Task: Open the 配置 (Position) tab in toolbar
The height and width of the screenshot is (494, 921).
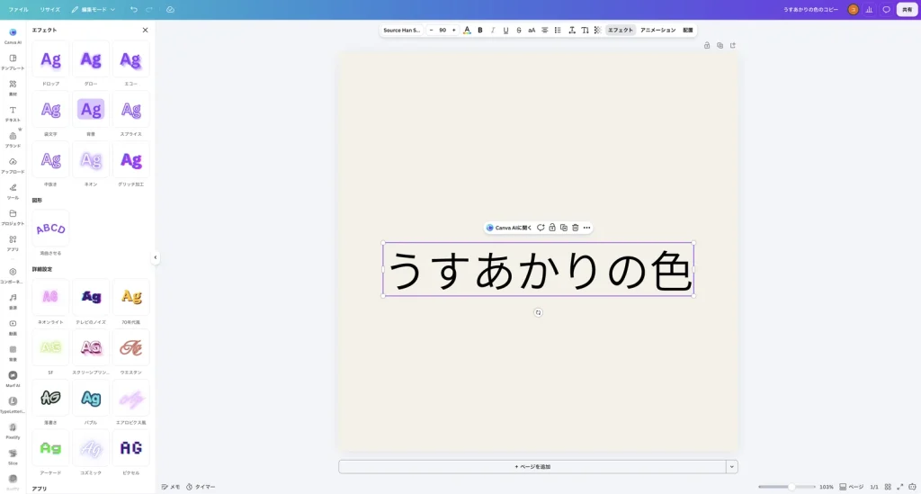Action: coord(688,30)
